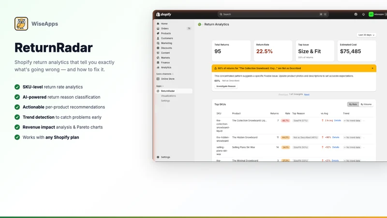
Task: Click the Marketing icon in the sidebar
Action: point(158,43)
